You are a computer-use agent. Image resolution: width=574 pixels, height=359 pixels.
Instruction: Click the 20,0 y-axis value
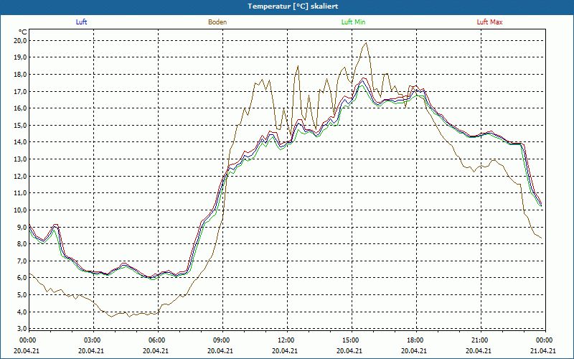(21, 40)
